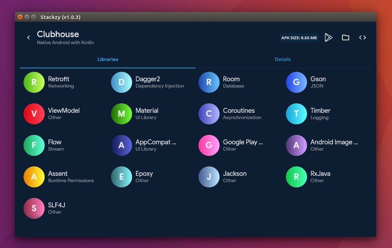Click the Timber T avatar
Screen dimensions: 392x248
(x=296, y=113)
